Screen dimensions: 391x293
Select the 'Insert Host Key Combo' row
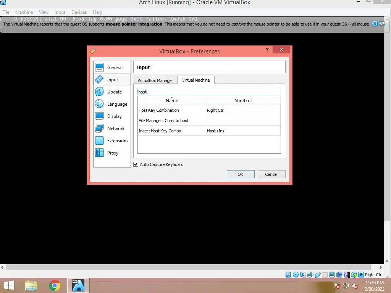pyautogui.click(x=209, y=131)
